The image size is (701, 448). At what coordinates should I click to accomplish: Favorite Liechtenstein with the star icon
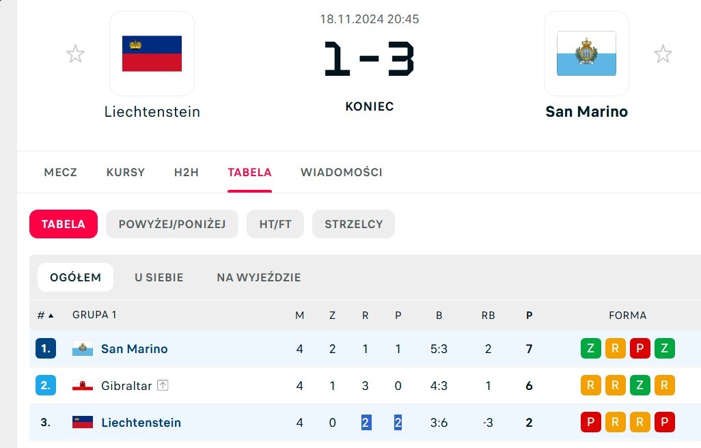(75, 54)
